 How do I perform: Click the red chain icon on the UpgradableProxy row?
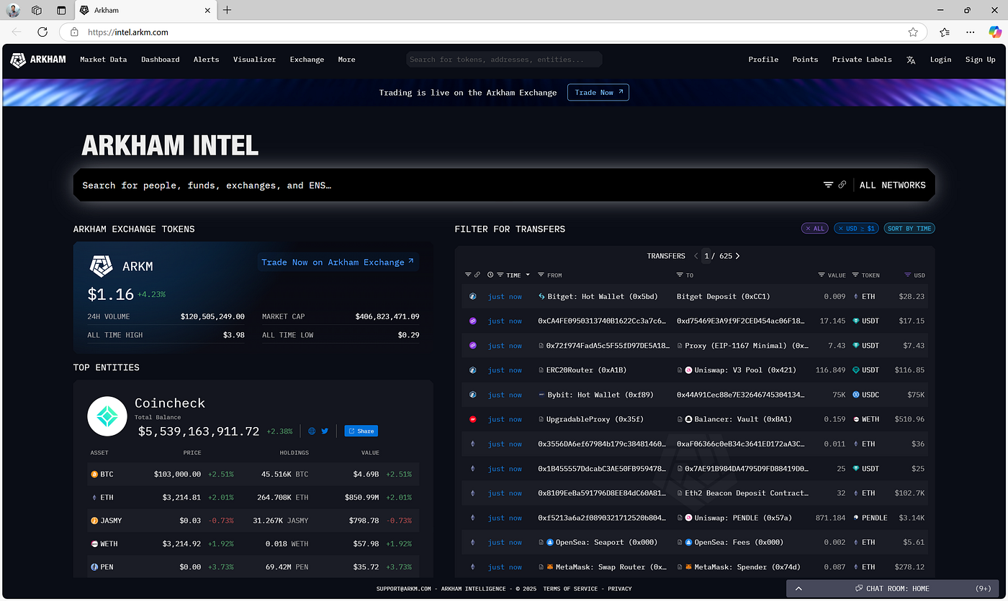(473, 419)
